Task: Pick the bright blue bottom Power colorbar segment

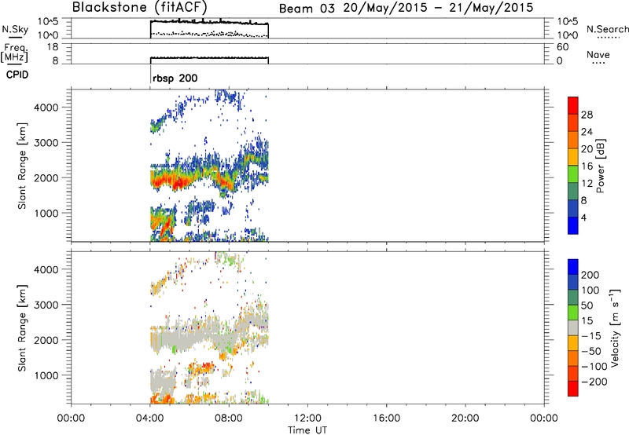Action: (x=573, y=225)
